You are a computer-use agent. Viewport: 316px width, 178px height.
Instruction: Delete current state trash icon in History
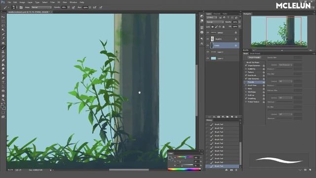coord(236,170)
